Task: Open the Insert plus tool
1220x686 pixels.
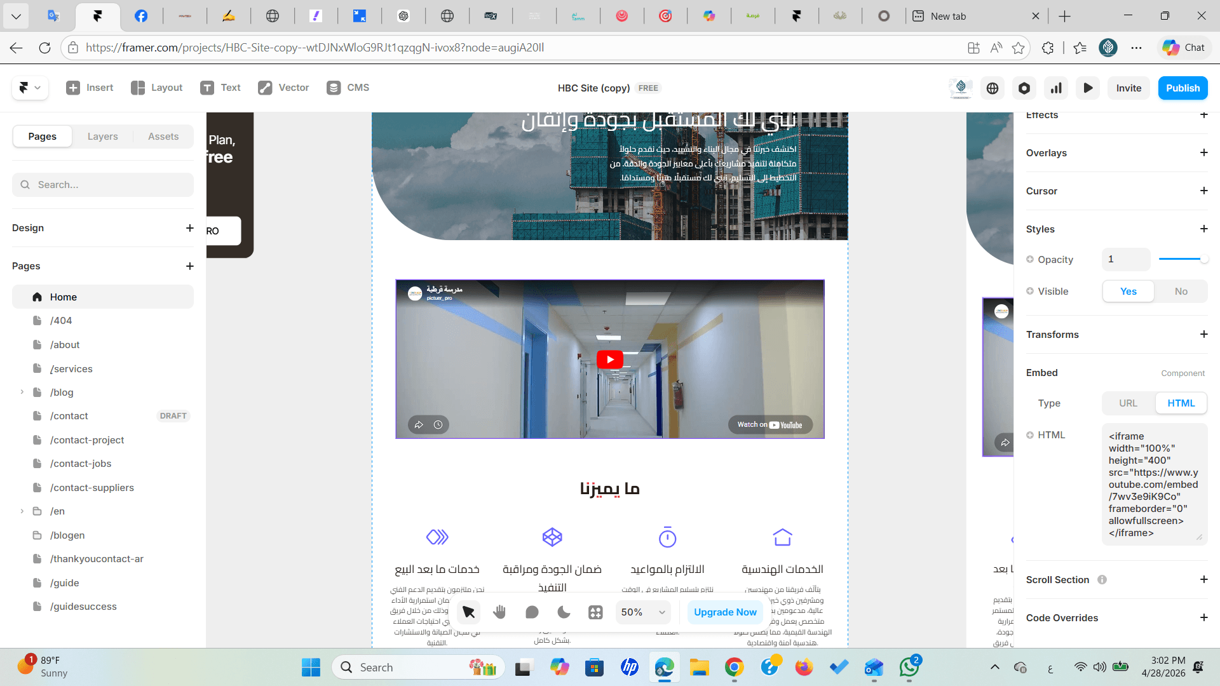Action: tap(90, 88)
